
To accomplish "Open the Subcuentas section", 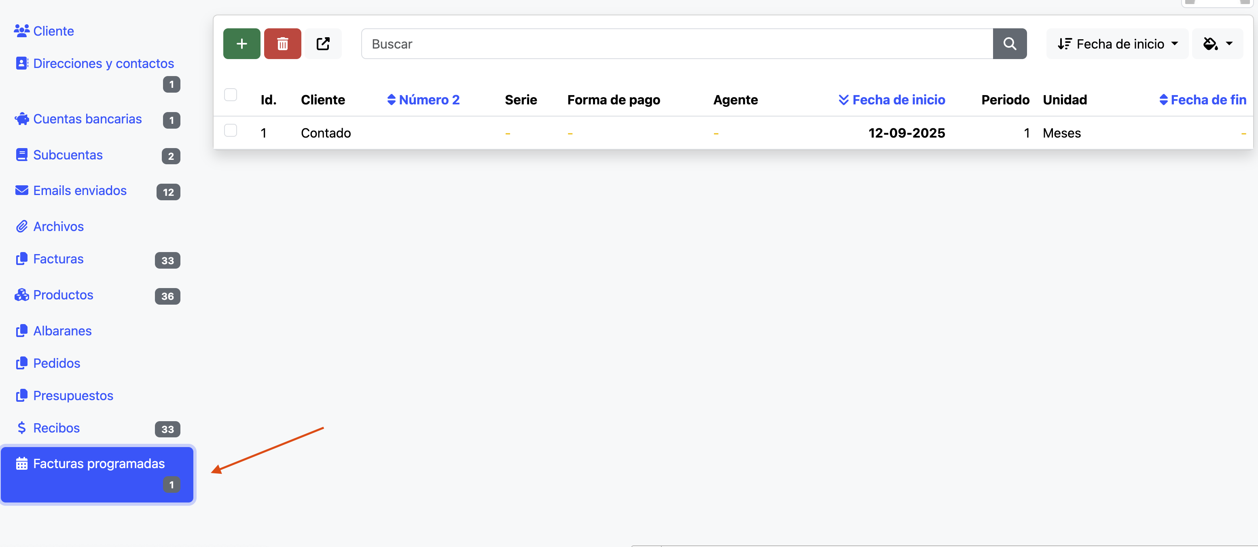I will tap(68, 155).
